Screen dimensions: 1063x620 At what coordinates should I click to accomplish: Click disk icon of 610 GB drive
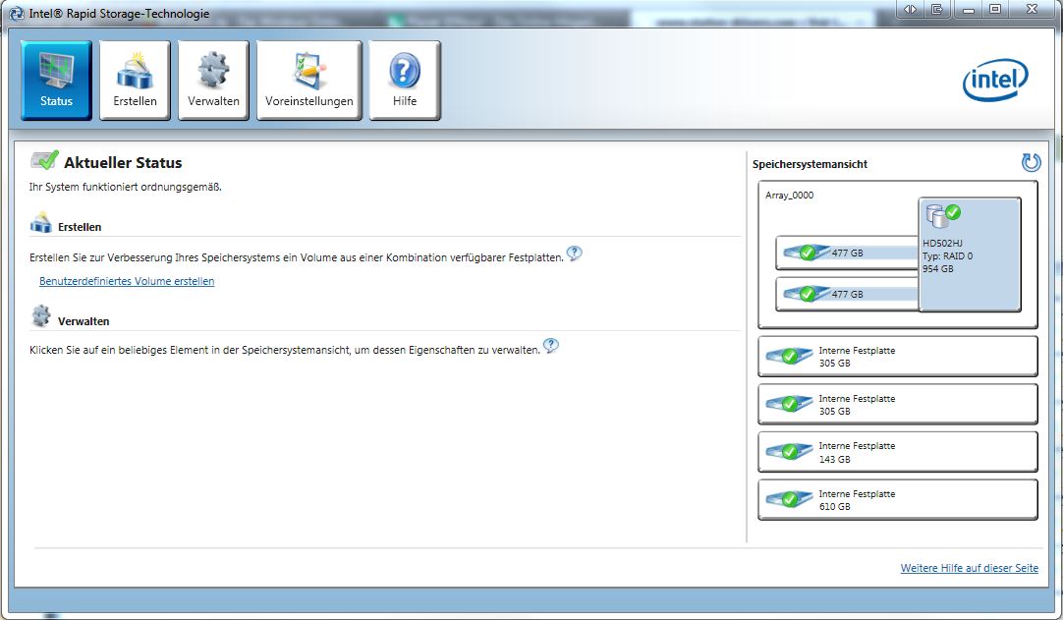tap(789, 500)
